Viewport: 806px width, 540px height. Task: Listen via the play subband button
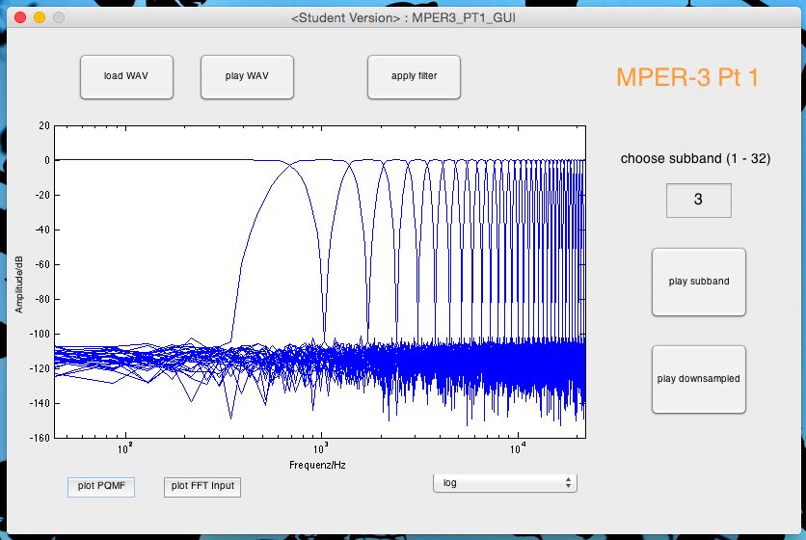click(699, 282)
